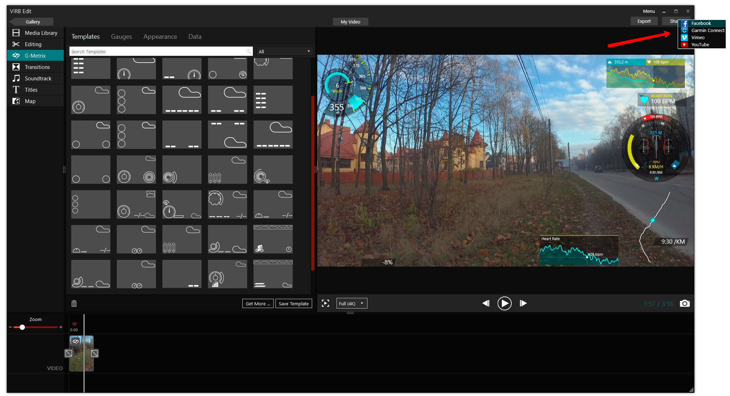Click the G-Metrix badge on video clip
This screenshot has height=396, width=730.
76,342
